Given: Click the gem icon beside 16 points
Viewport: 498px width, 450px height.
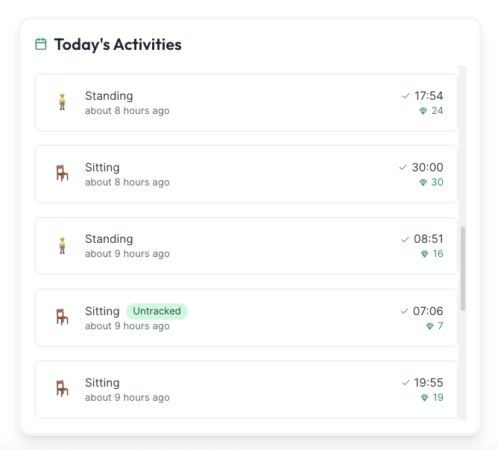Looking at the screenshot, I should 424,254.
